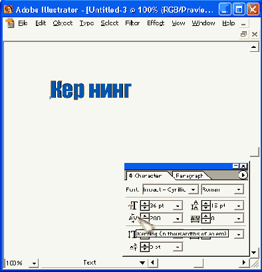The height and width of the screenshot is (272, 262).
Task: Click the tracking field showing 0
Action: [x=222, y=218]
